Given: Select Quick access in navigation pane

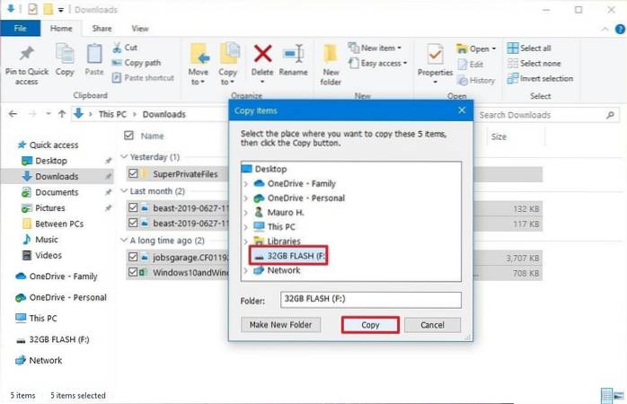Looking at the screenshot, I should (48, 145).
